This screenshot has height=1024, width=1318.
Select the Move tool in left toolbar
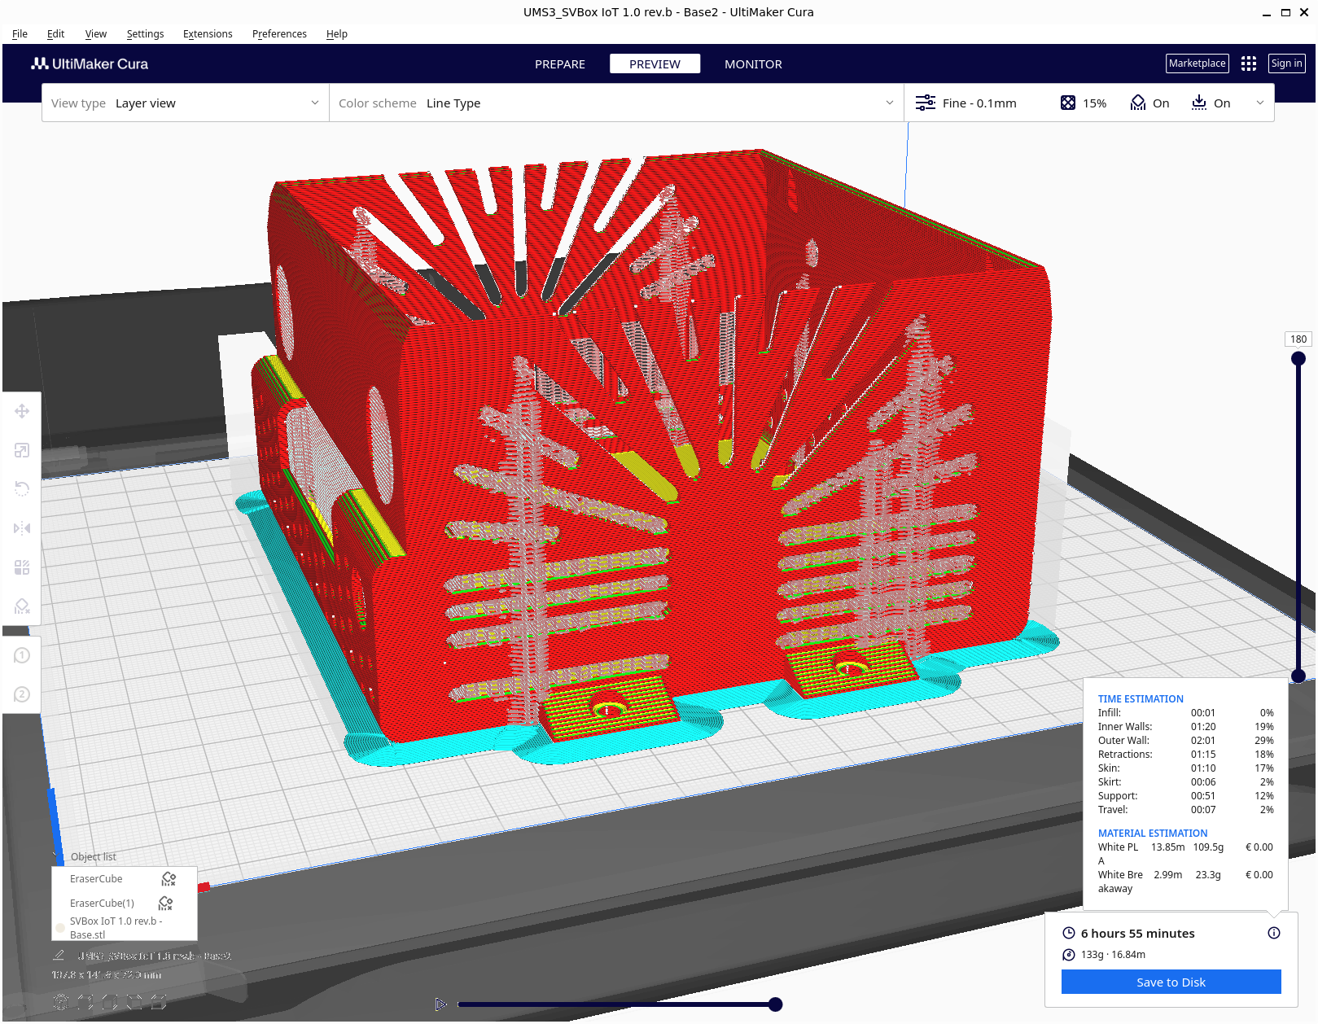pyautogui.click(x=22, y=411)
